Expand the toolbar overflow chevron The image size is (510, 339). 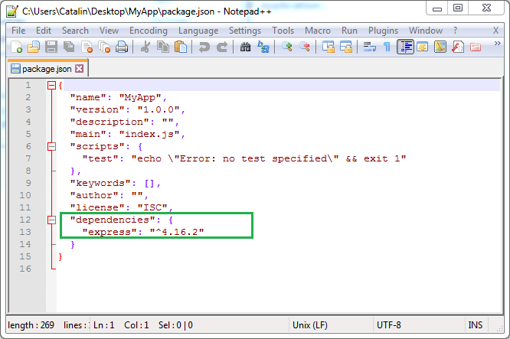pos(497,43)
